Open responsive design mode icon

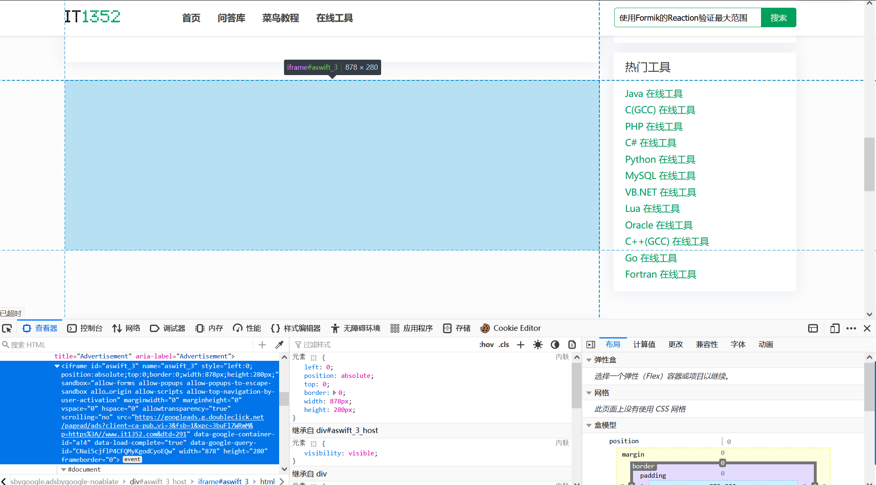click(x=835, y=328)
